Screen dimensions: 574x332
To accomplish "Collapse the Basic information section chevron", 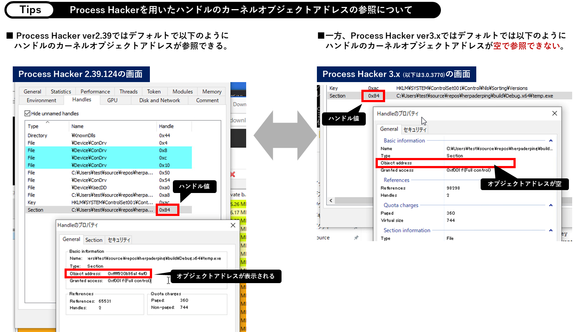I will click(x=551, y=140).
